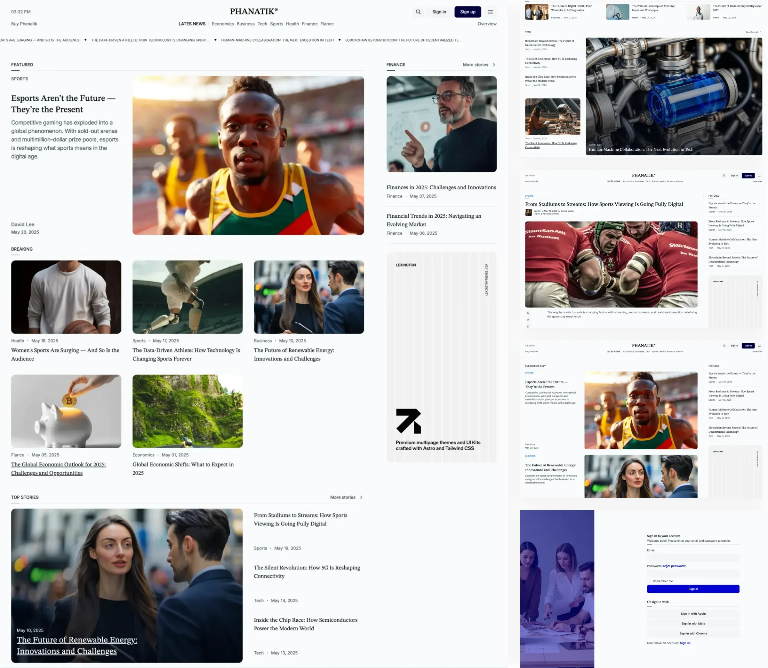Expand Finance section via More stories chevron

[494, 65]
